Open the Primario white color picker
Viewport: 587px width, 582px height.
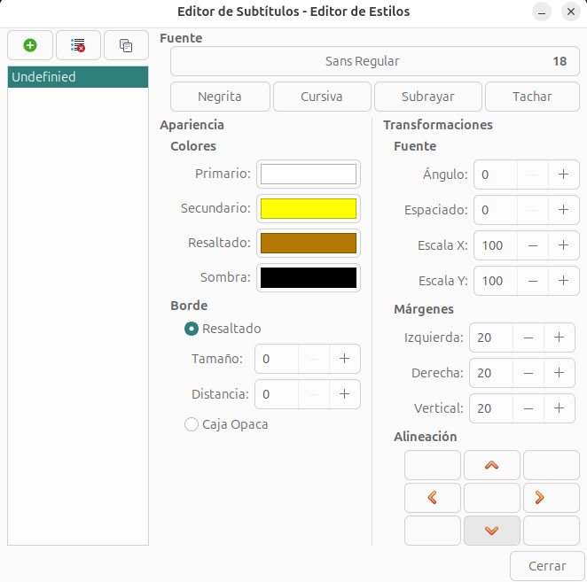click(309, 174)
